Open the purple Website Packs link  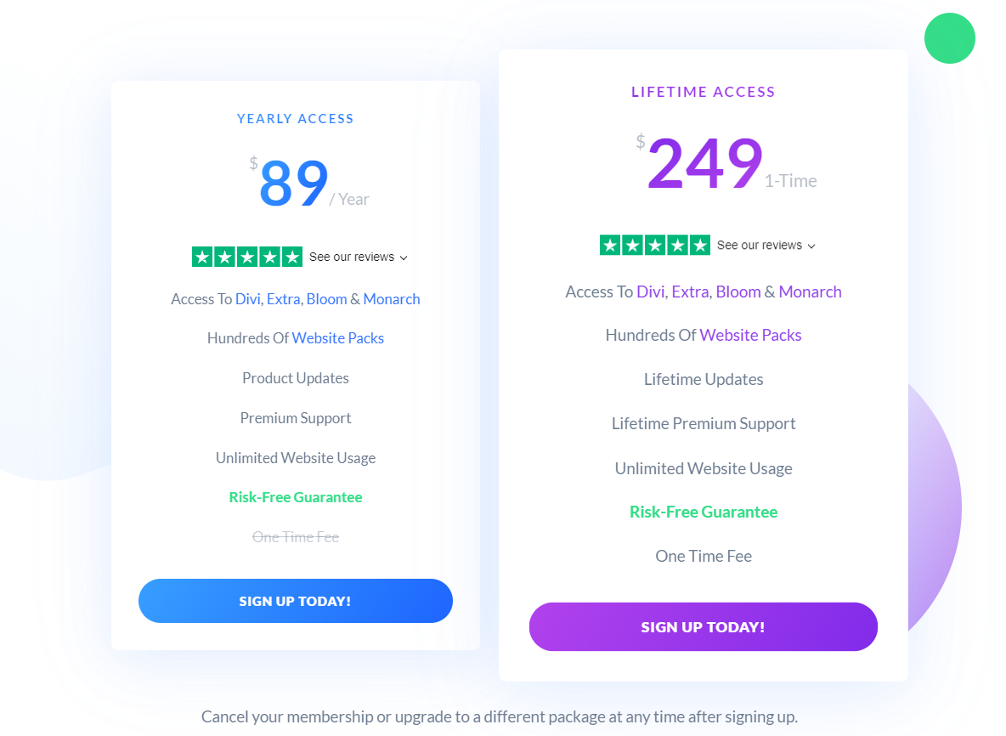(750, 335)
